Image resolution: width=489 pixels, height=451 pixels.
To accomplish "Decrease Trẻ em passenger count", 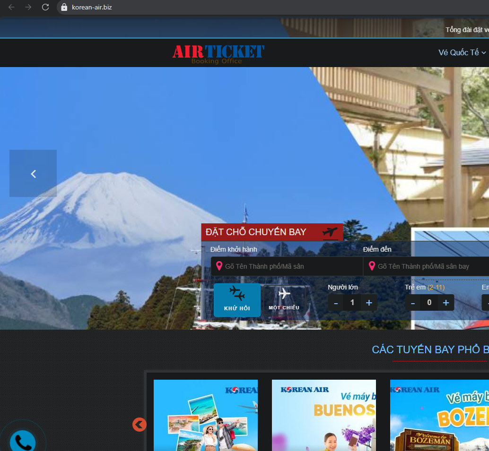I will pos(413,303).
